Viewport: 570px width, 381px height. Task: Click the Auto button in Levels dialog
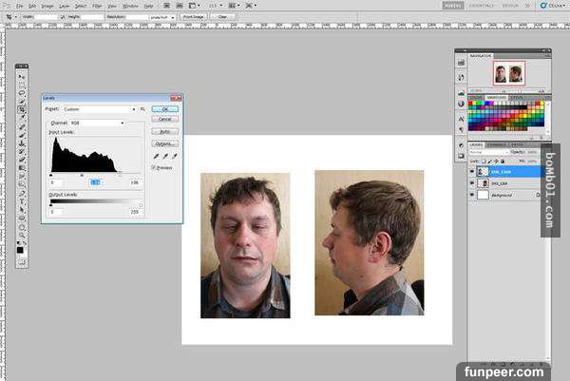tap(163, 131)
